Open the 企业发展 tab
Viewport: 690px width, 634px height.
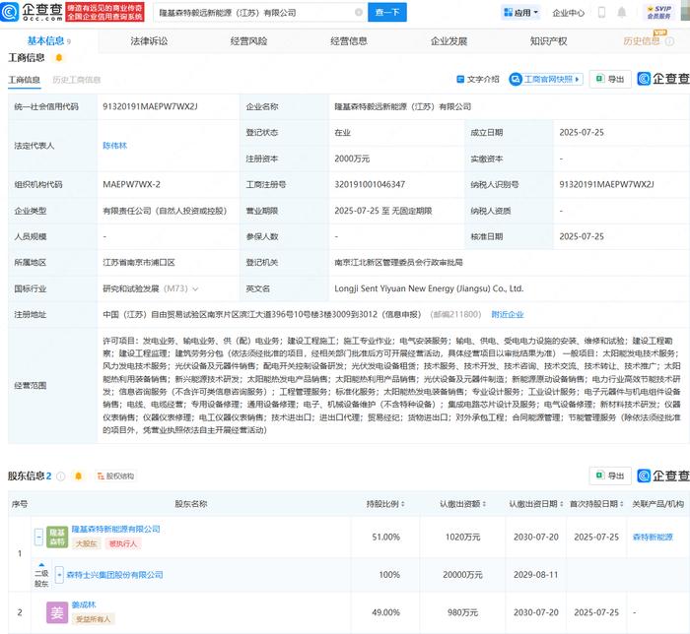pos(448,41)
